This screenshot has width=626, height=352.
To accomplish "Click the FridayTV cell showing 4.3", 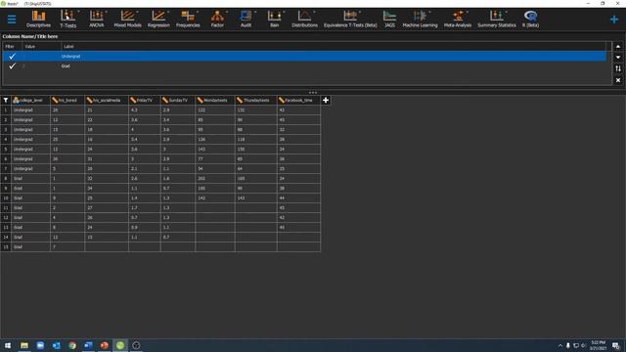I will click(x=144, y=110).
